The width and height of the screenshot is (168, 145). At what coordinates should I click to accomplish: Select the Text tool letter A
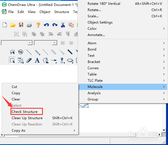coord(37,60)
